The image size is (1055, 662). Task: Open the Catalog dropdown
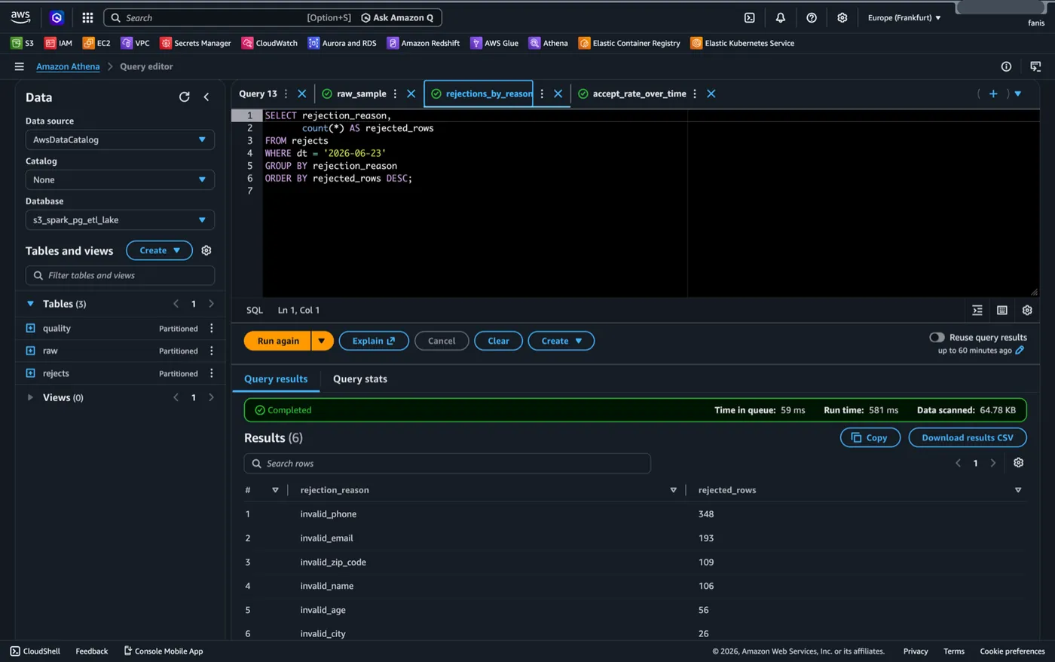(x=120, y=179)
